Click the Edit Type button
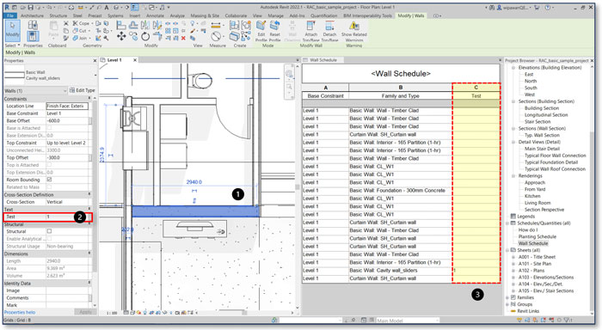This screenshot has width=602, height=330. click(83, 90)
